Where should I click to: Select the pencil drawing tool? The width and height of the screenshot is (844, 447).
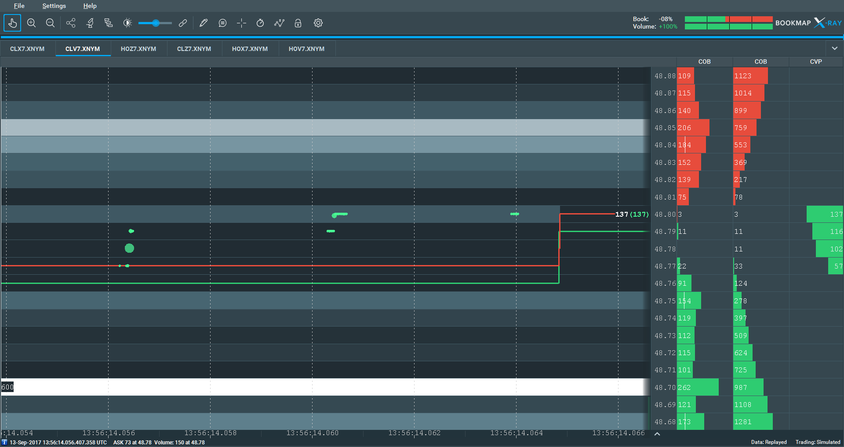click(x=203, y=23)
